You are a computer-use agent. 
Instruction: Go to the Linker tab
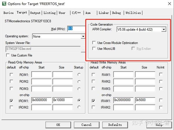point(104,13)
